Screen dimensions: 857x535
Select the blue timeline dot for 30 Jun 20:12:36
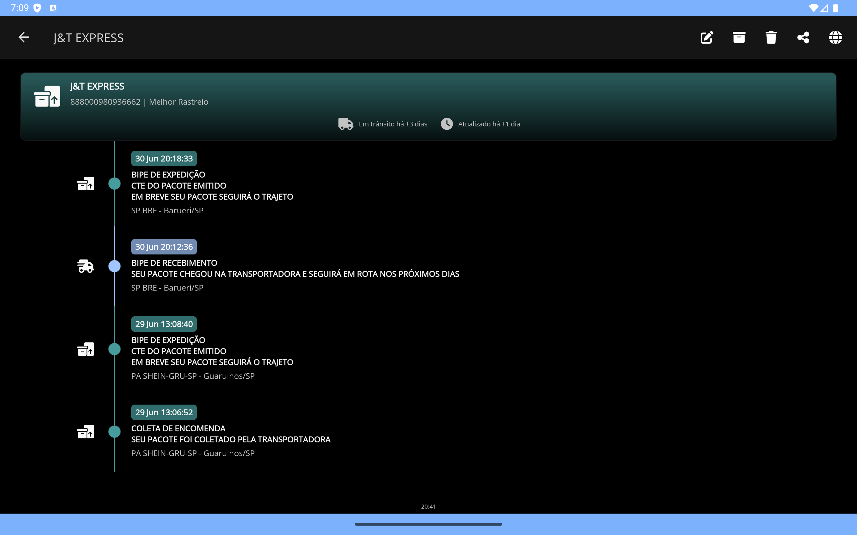pyautogui.click(x=114, y=266)
